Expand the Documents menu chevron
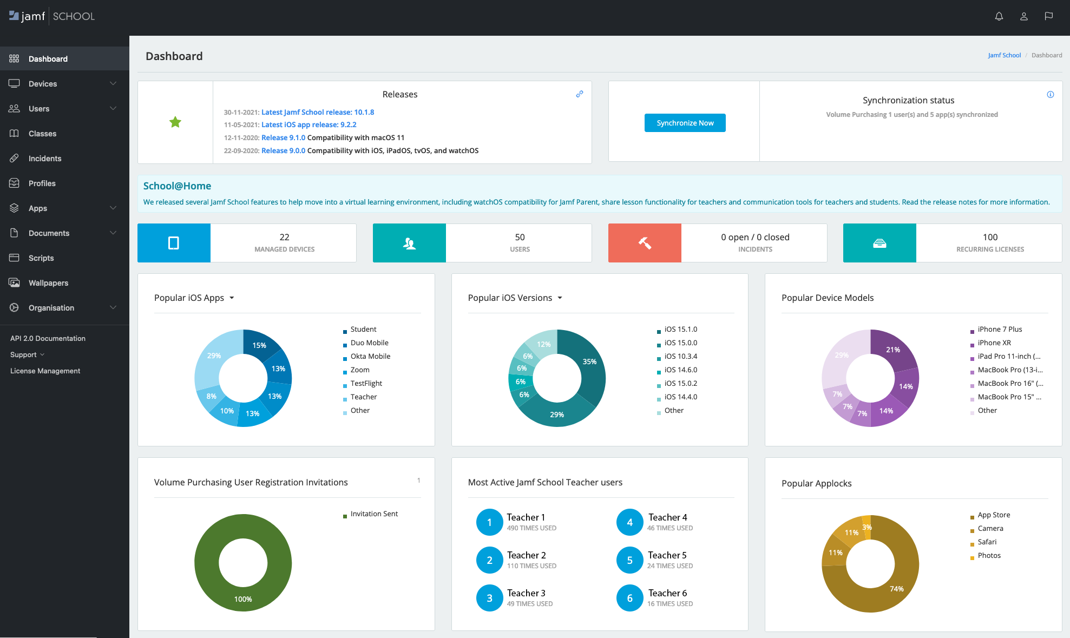This screenshot has width=1070, height=638. (113, 233)
